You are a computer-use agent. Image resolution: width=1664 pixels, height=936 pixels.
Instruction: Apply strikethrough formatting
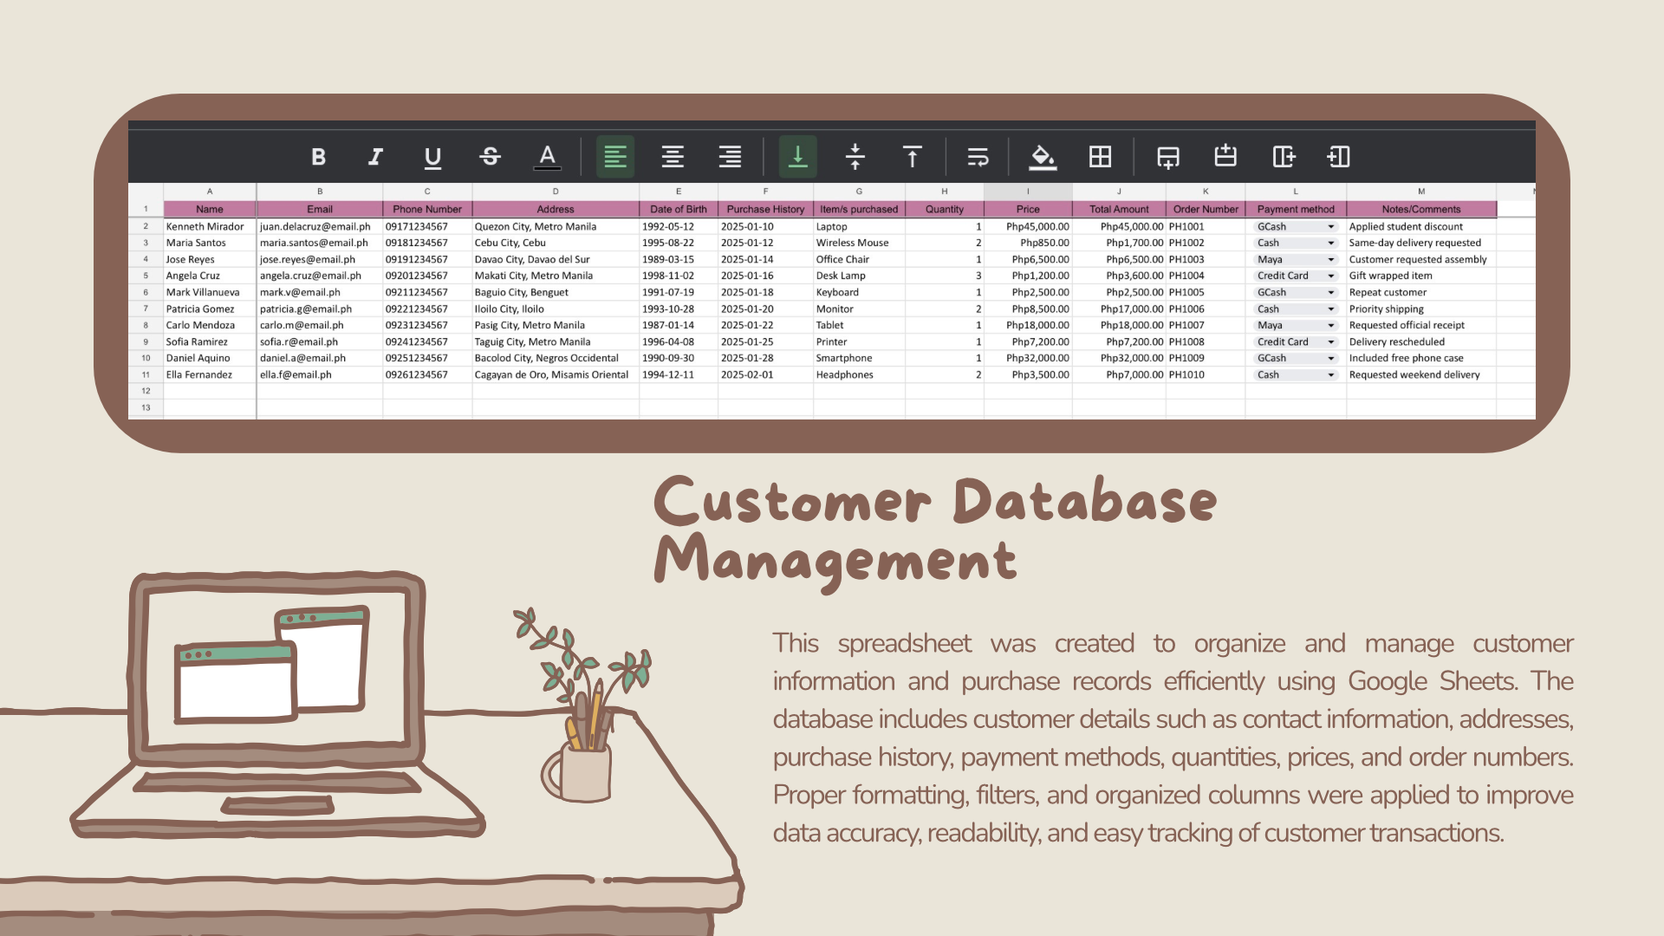click(x=490, y=157)
